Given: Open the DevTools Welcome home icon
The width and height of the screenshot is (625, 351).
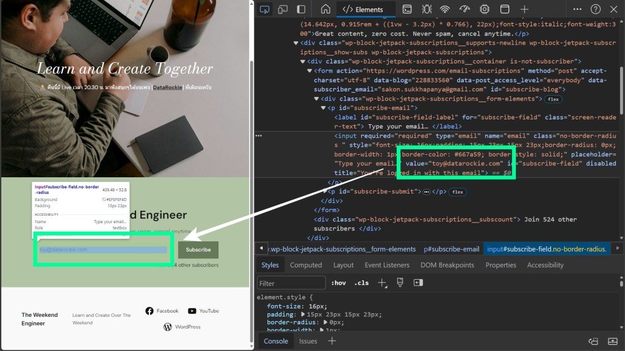Looking at the screenshot, I should coord(325,9).
